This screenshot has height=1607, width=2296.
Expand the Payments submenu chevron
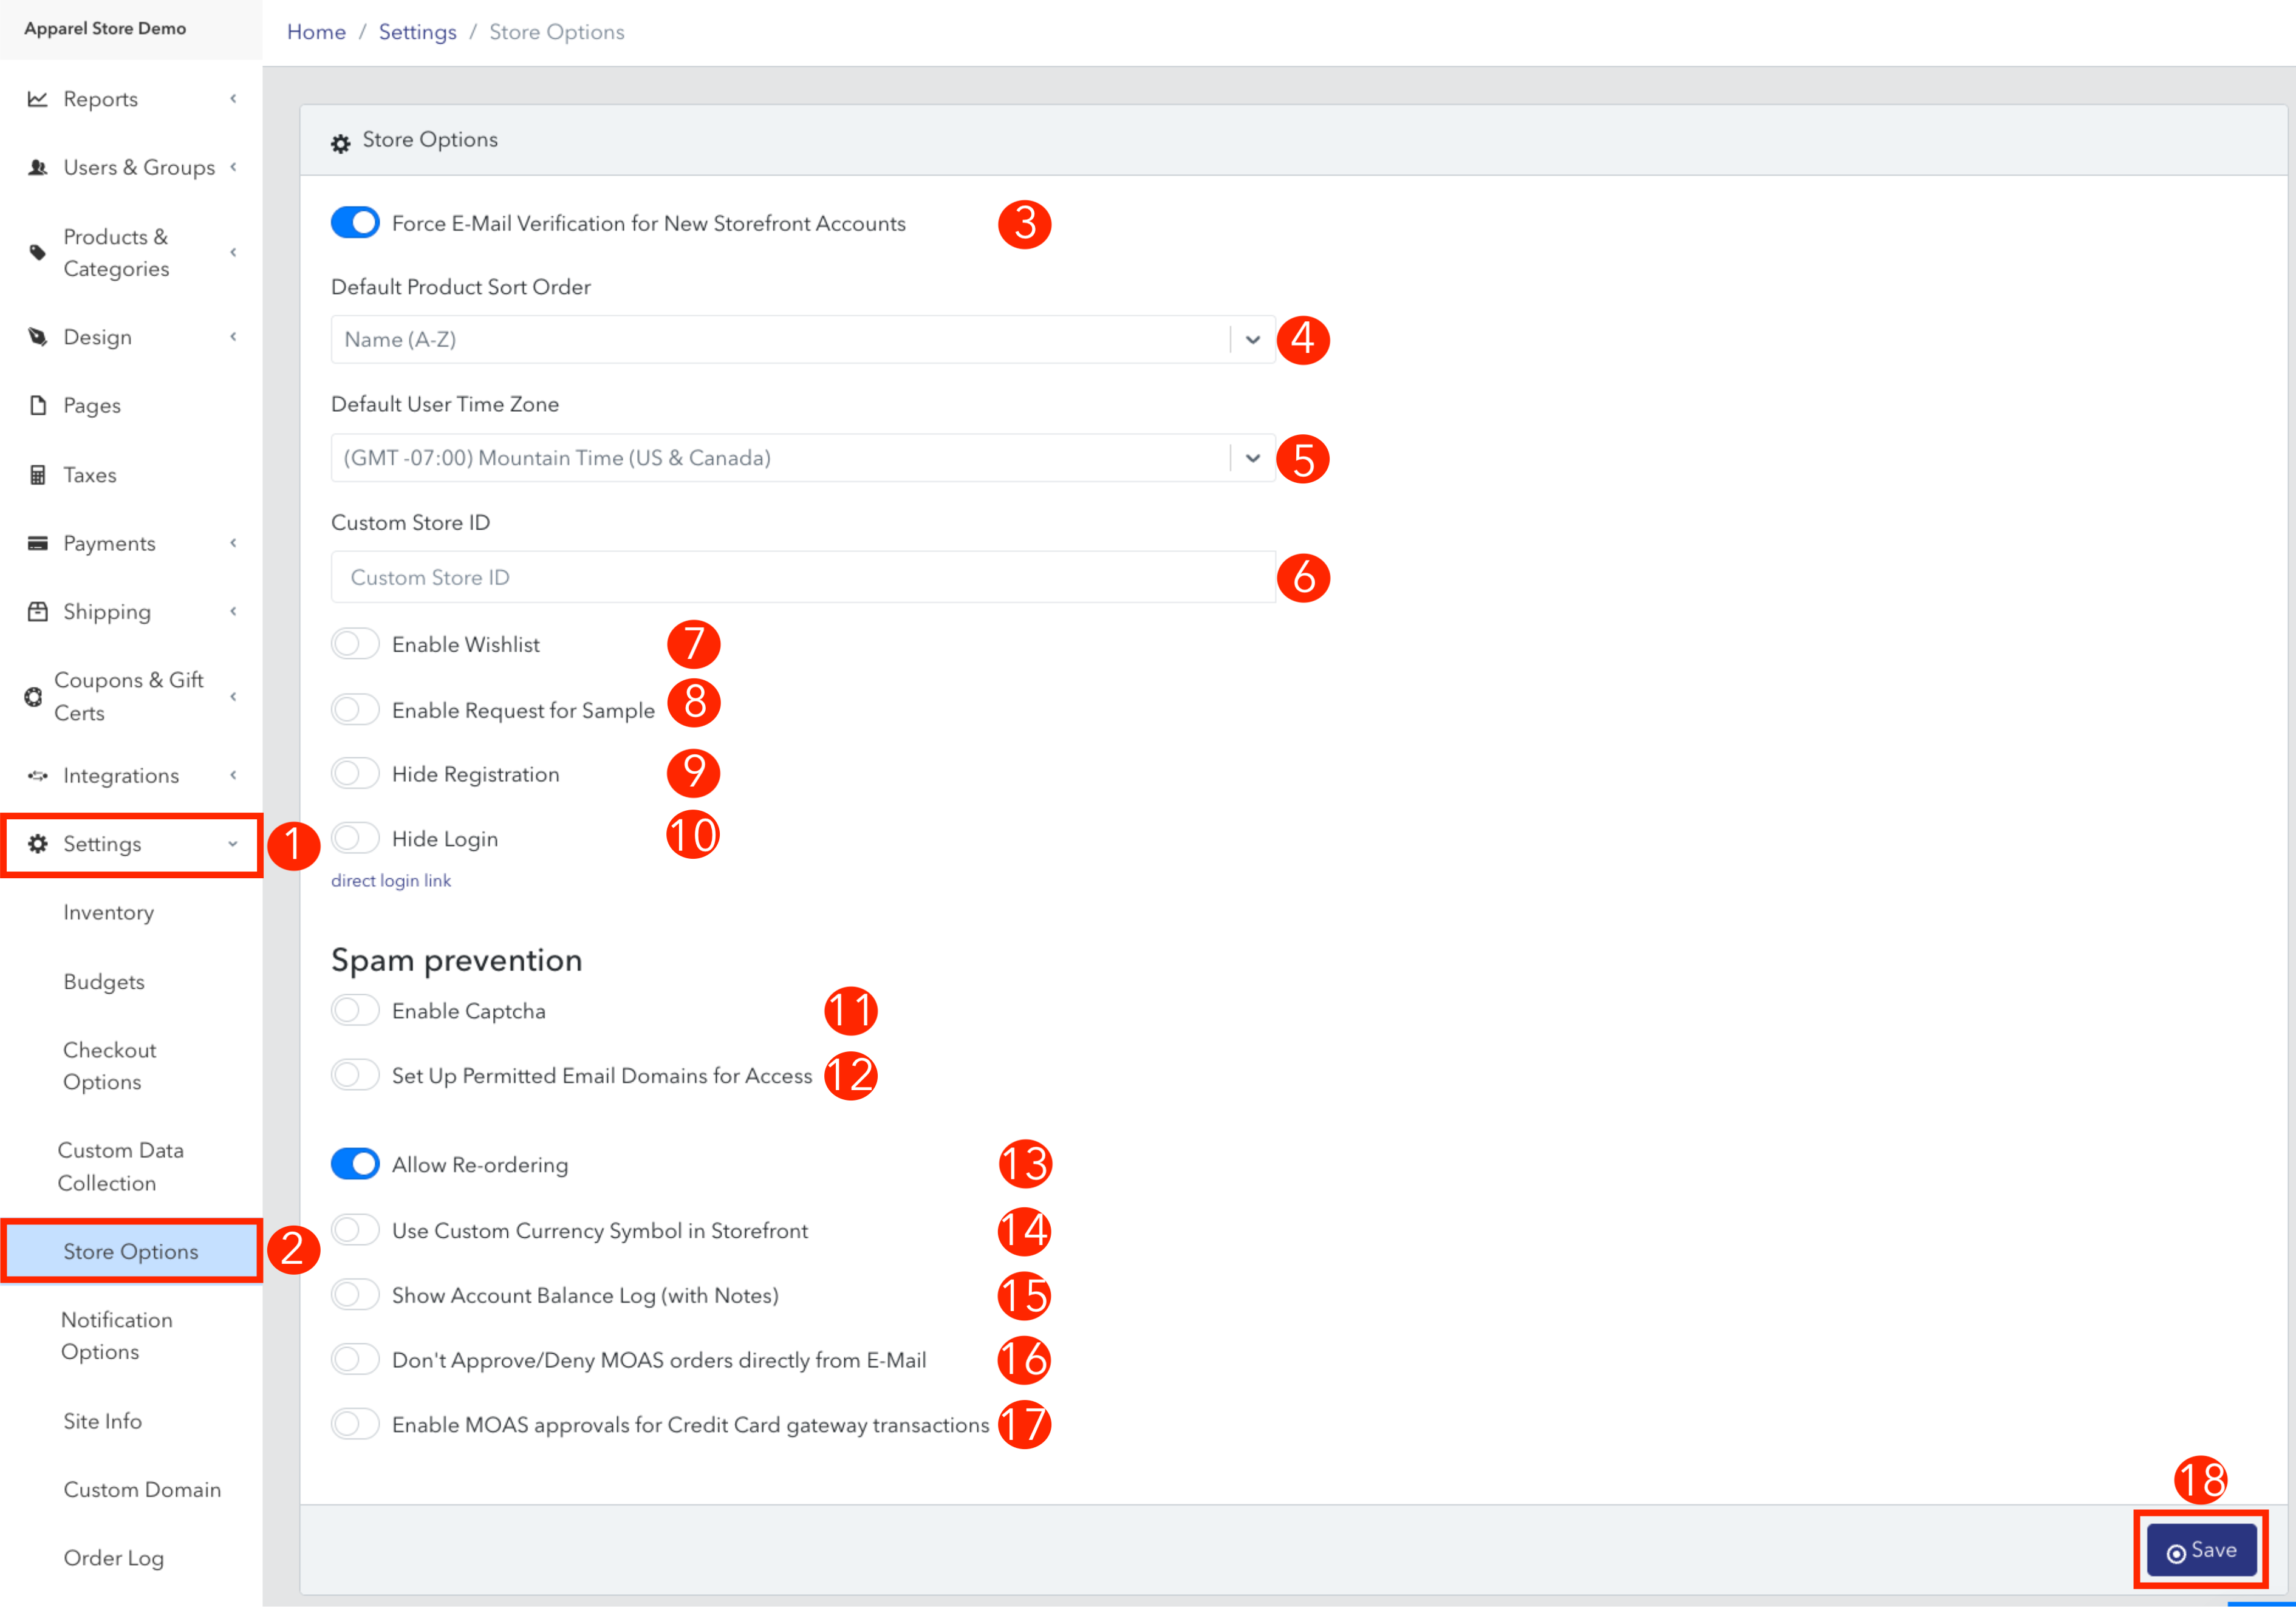(x=233, y=543)
